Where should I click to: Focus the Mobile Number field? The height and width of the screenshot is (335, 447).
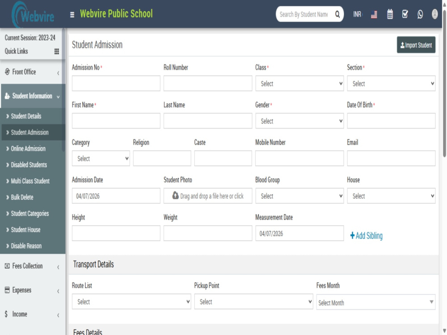point(299,159)
